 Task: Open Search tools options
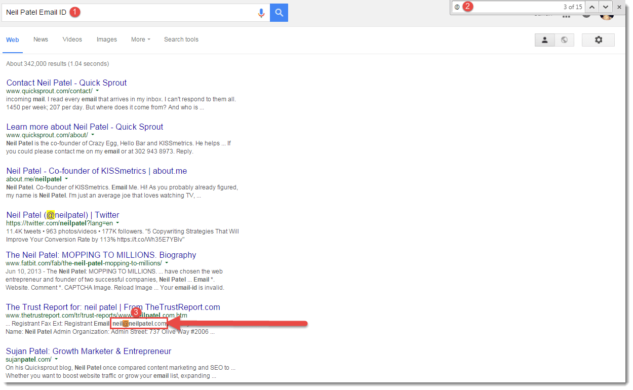tap(181, 40)
